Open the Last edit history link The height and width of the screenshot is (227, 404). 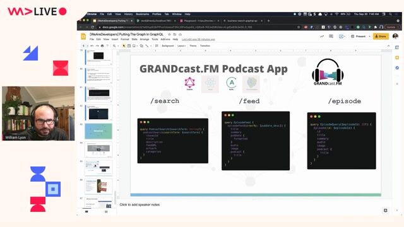coord(198,39)
